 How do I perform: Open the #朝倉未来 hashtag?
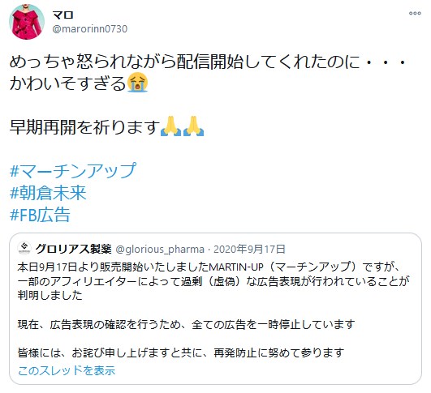point(48,193)
